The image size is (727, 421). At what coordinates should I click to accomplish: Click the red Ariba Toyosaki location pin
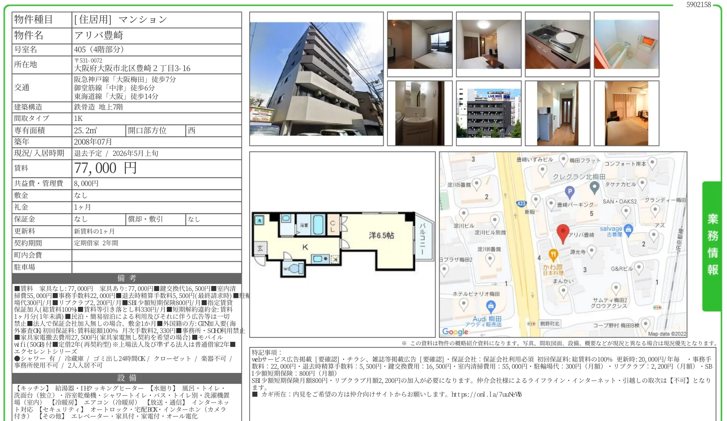point(563,232)
